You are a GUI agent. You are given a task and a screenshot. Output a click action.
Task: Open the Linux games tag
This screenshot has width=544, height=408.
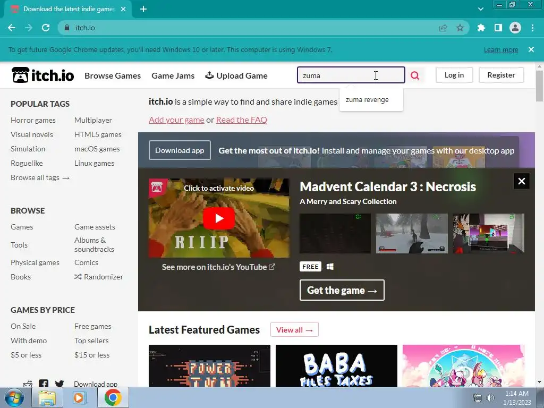click(x=94, y=163)
